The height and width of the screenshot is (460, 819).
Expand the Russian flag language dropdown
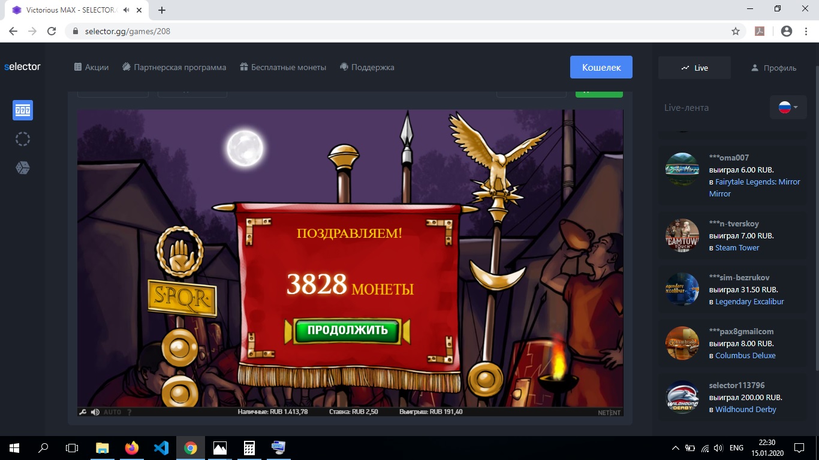click(x=788, y=108)
